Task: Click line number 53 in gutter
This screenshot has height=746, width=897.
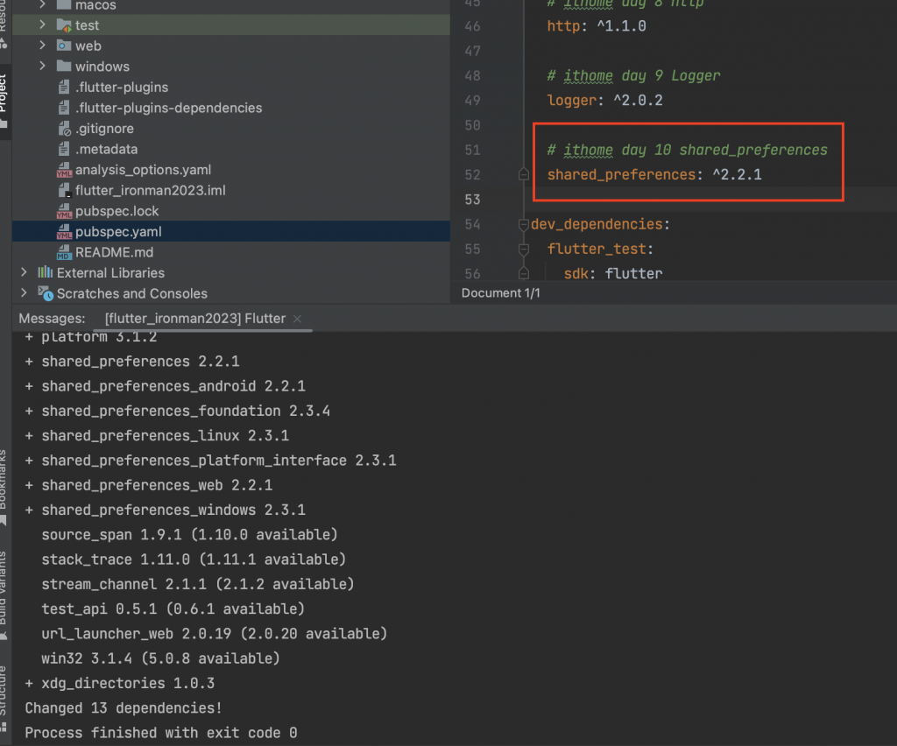Action: [472, 200]
